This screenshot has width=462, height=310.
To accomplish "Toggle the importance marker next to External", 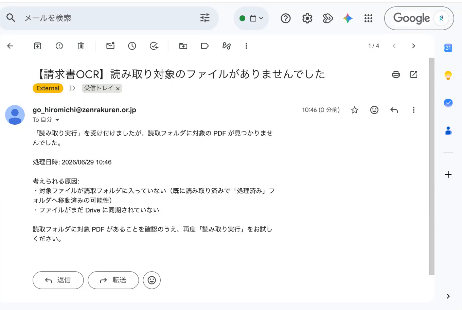I will click(x=72, y=88).
